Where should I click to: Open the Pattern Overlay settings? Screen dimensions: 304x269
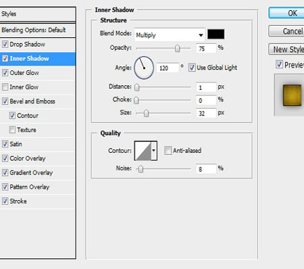[30, 187]
